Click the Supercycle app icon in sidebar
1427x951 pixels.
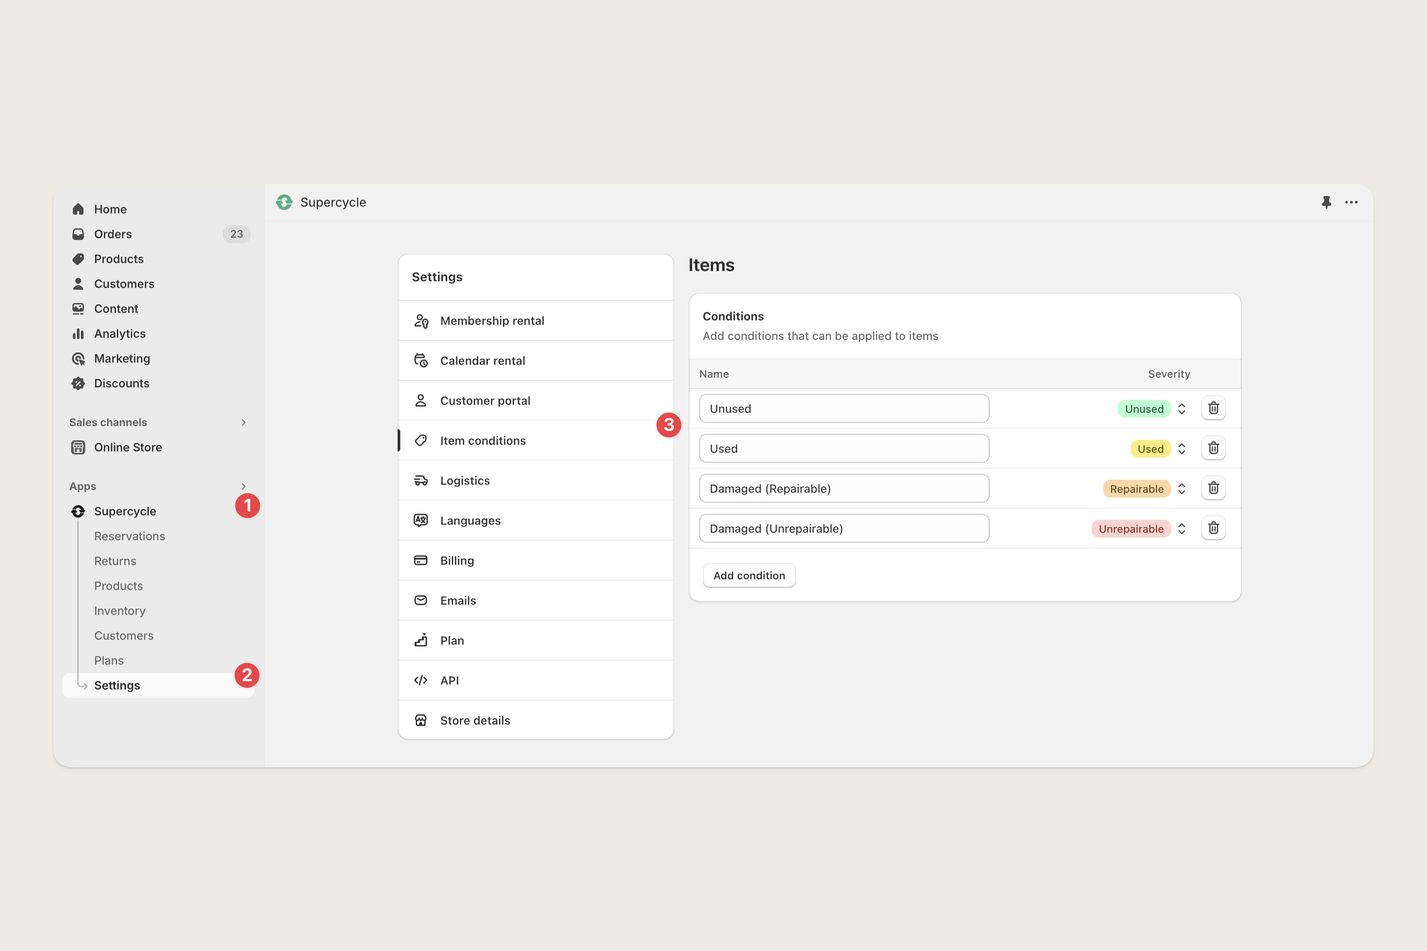point(78,511)
